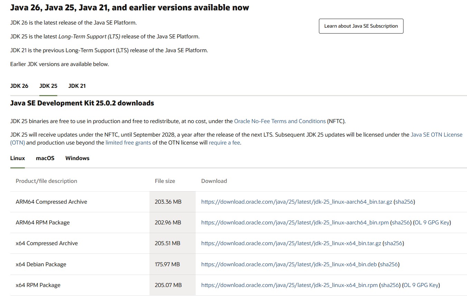Open the JDK 25 tab

(x=48, y=86)
